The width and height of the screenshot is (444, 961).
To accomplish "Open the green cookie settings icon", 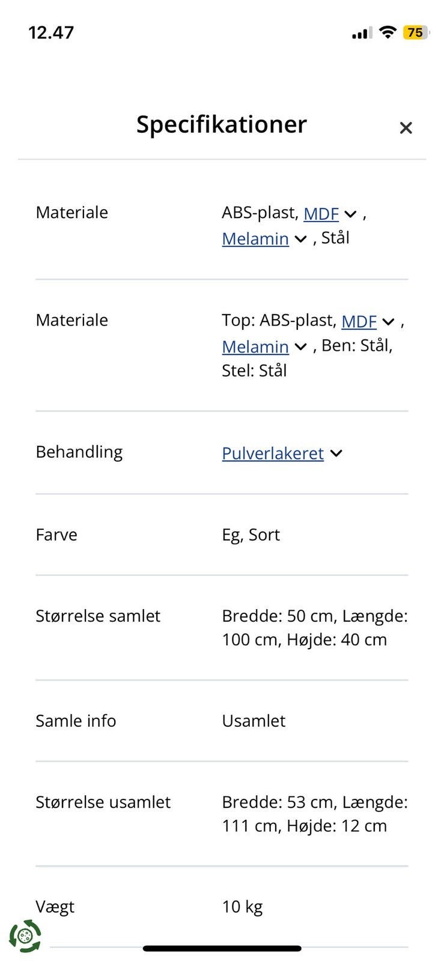I will click(x=25, y=936).
